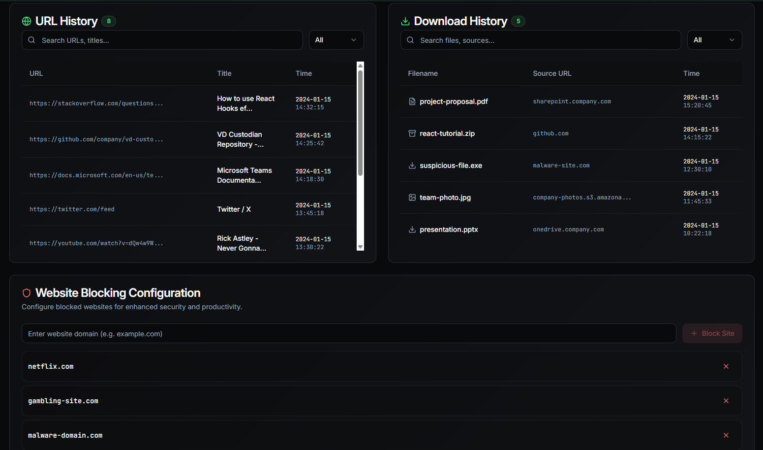
Task: Open the stackoverflow.com questions URL link
Action: click(96, 103)
